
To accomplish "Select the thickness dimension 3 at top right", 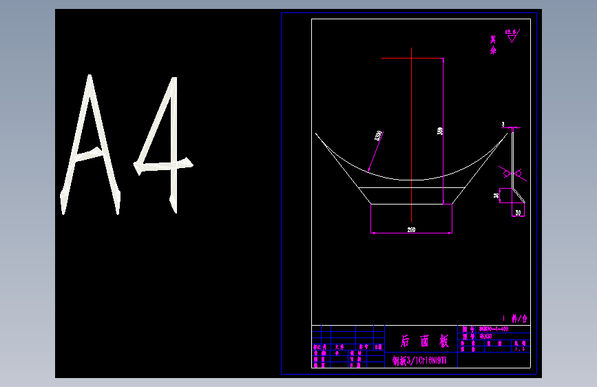I will pos(503,125).
